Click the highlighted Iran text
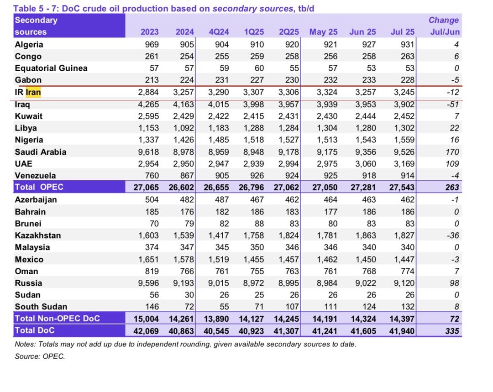 [33, 92]
